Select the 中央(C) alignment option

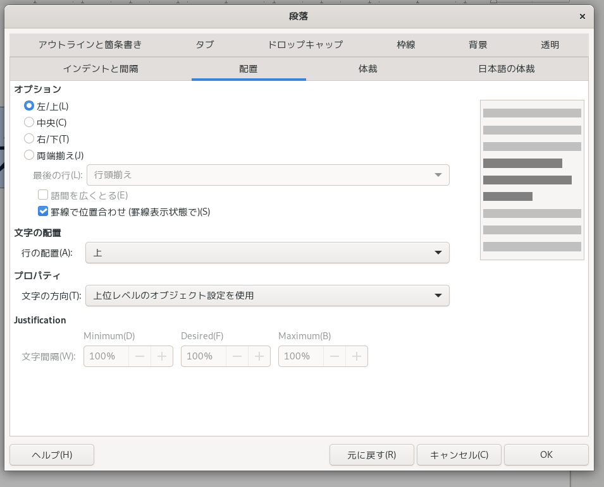pos(29,123)
